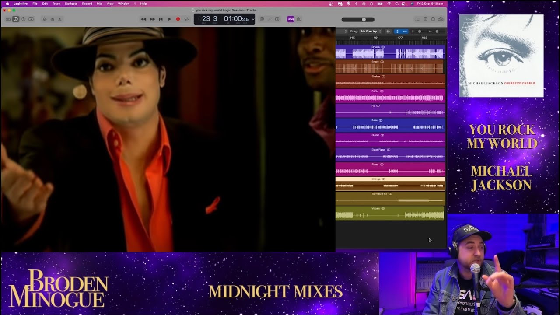Screen dimensions: 560x315
Task: Click loop icon on Percs region
Action: coord(382,91)
